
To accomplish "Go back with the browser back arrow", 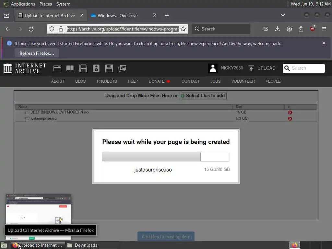I will (8, 29).
